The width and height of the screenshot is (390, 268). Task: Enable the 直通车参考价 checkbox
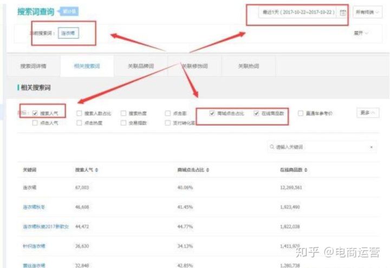tap(301, 113)
